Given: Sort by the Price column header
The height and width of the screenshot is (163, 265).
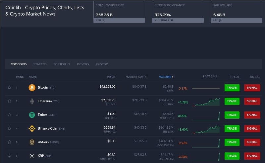Looking at the screenshot, I should [111, 77].
